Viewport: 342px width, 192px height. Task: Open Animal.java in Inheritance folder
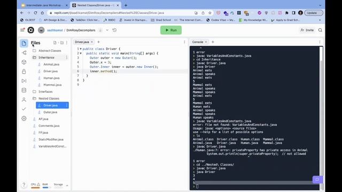pyautogui.click(x=51, y=65)
